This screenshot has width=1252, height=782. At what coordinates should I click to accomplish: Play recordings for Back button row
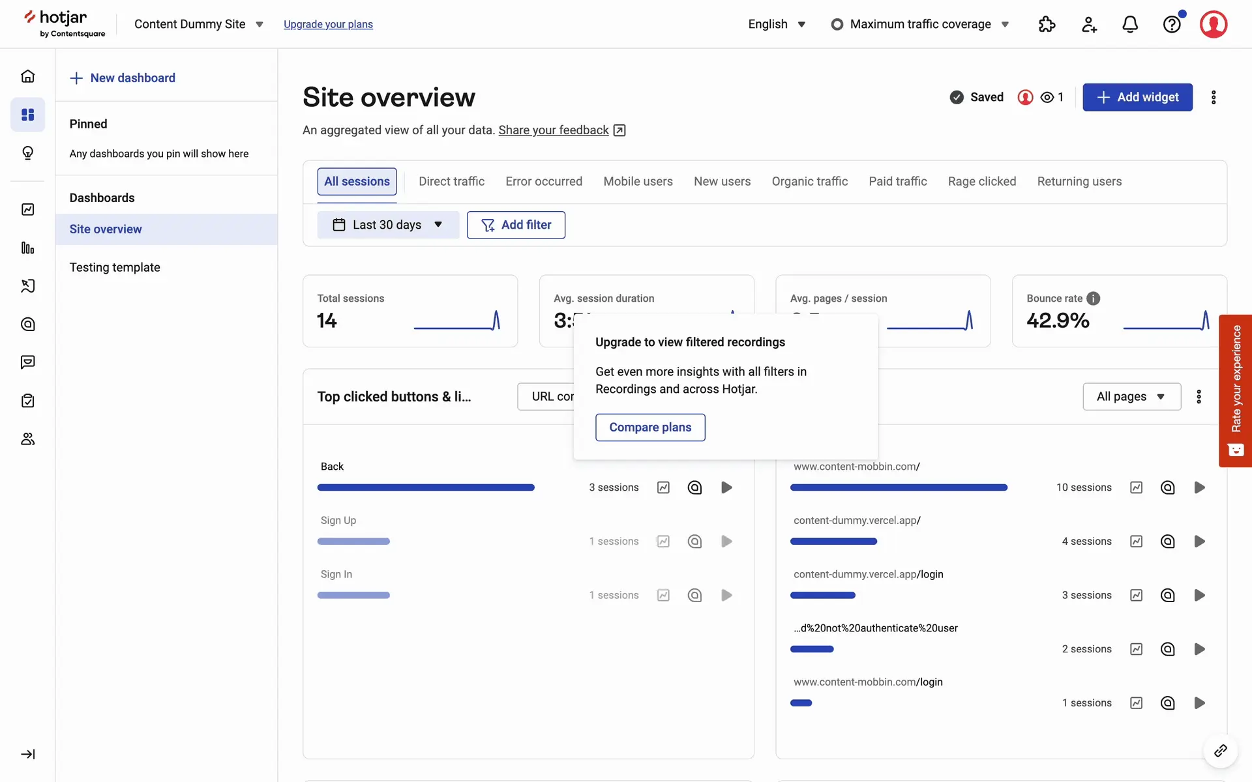726,487
